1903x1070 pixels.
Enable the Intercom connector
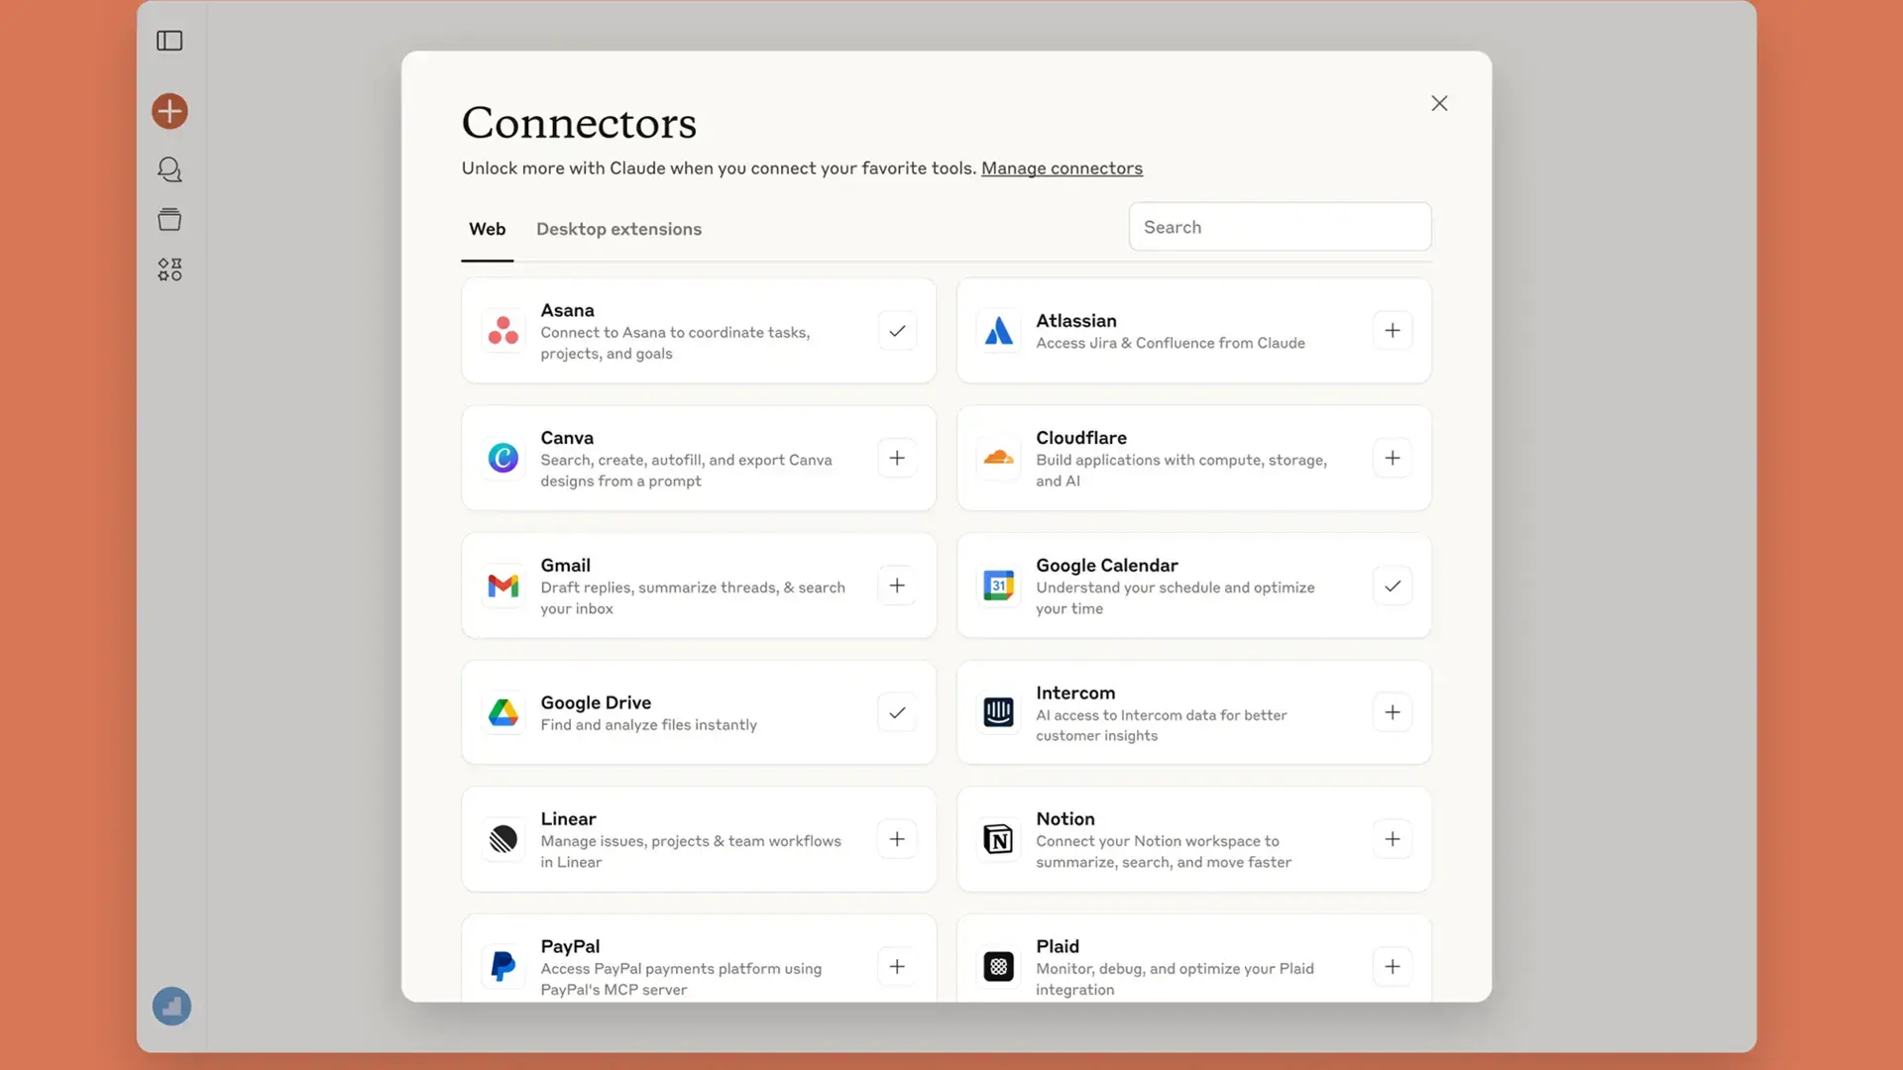point(1393,712)
